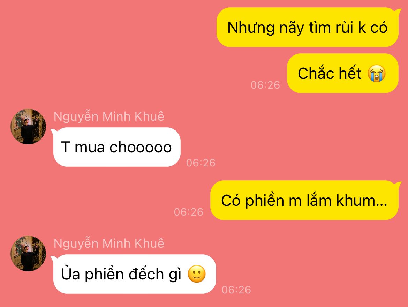408x307 pixels.
Task: Open the avatar beside 'T mua chooooo'
Action: click(x=28, y=127)
